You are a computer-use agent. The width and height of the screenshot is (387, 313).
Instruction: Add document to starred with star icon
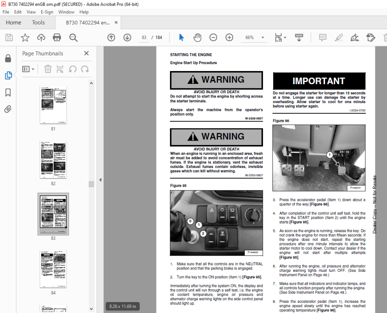(25, 37)
